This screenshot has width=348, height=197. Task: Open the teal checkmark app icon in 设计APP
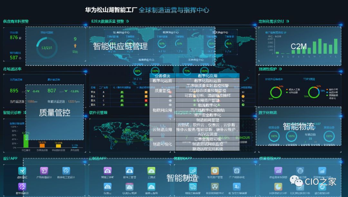(22, 171)
